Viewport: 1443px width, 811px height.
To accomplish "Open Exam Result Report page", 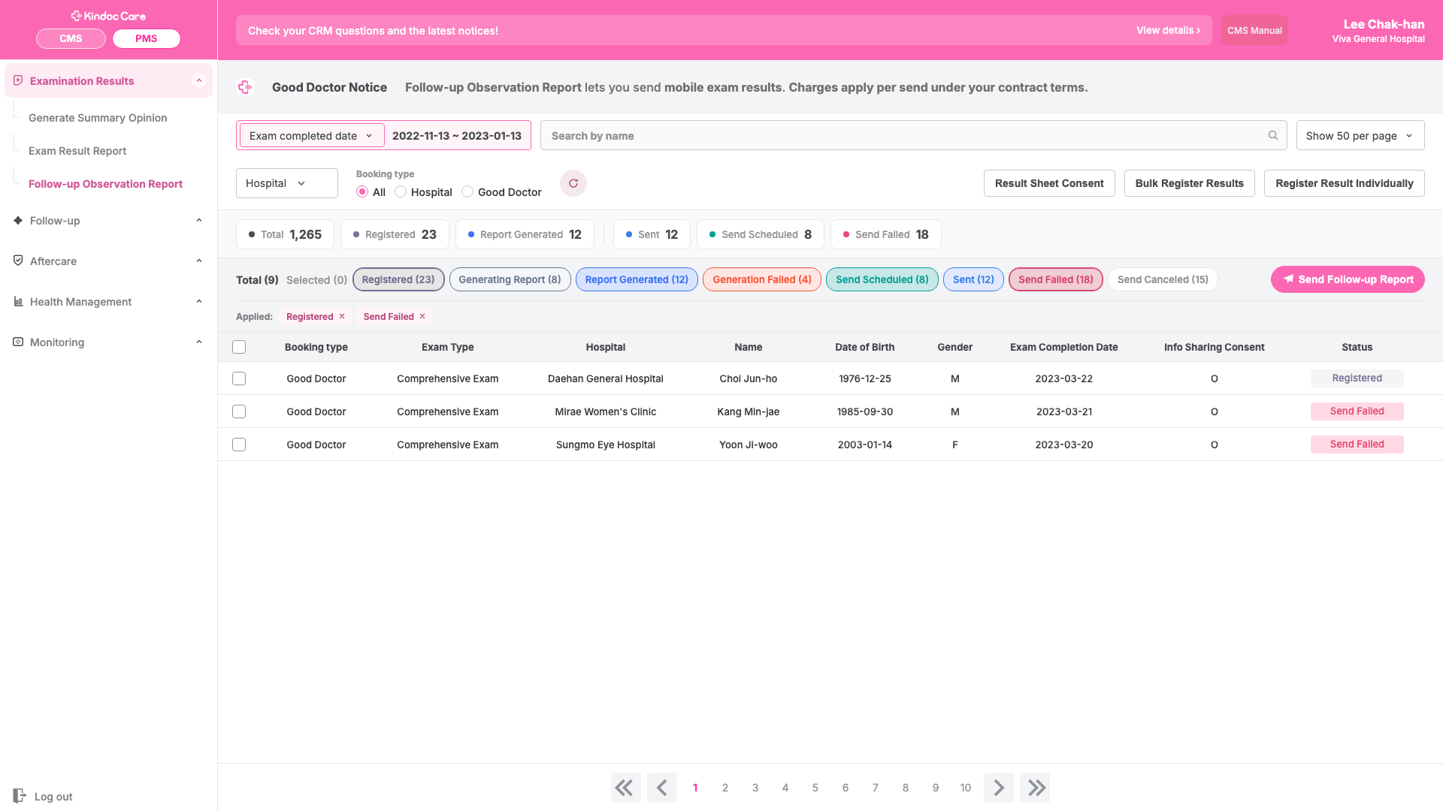I will pos(77,150).
